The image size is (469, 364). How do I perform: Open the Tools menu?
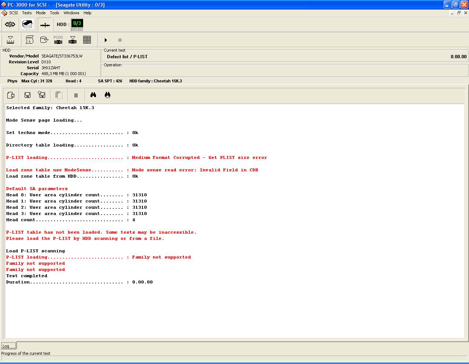(x=55, y=13)
